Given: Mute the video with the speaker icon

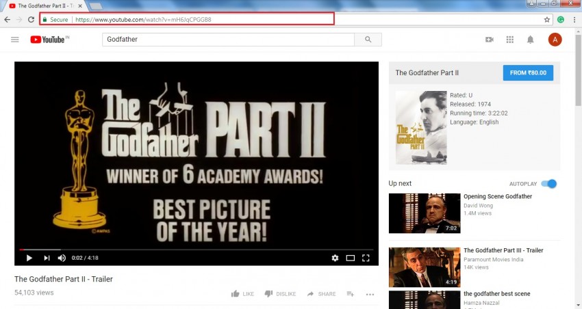Looking at the screenshot, I should pos(62,258).
